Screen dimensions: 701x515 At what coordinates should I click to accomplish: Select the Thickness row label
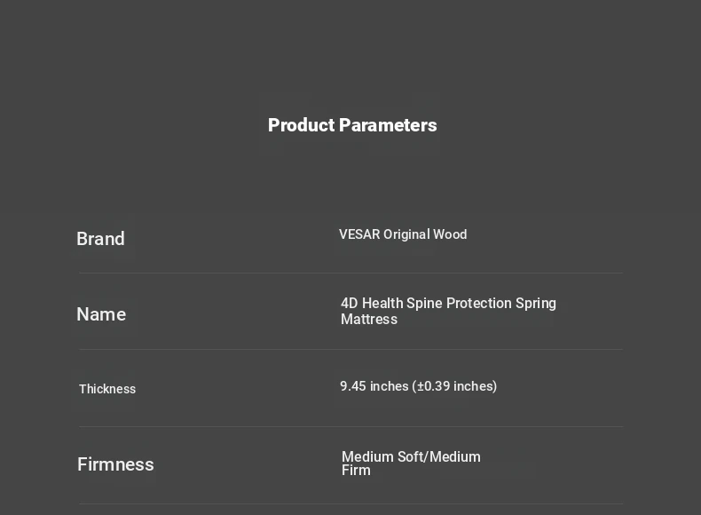pyautogui.click(x=107, y=389)
